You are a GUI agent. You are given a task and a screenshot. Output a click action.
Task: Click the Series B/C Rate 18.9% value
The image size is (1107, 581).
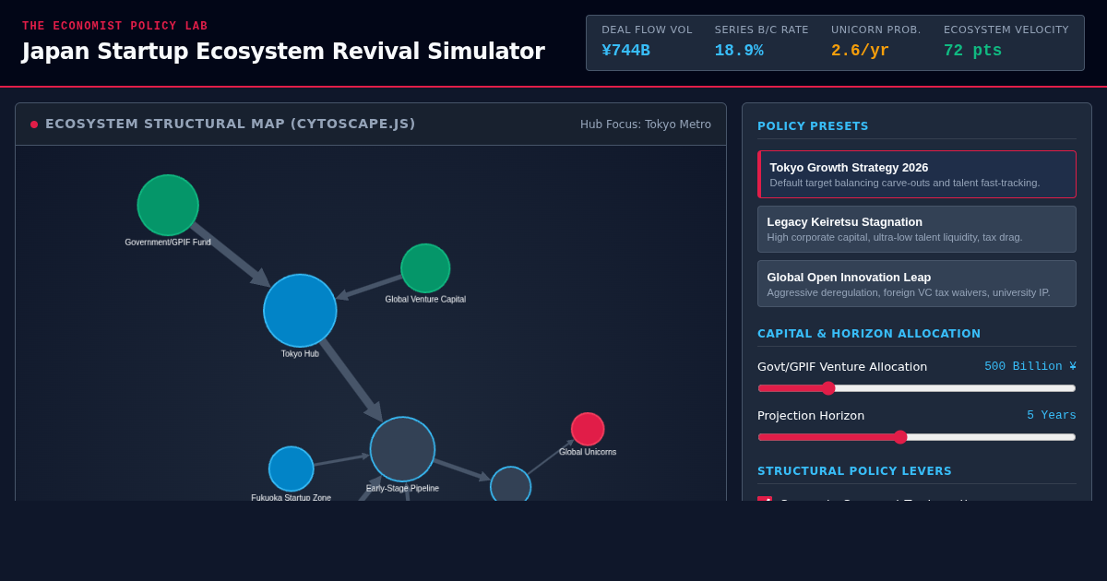coord(739,51)
